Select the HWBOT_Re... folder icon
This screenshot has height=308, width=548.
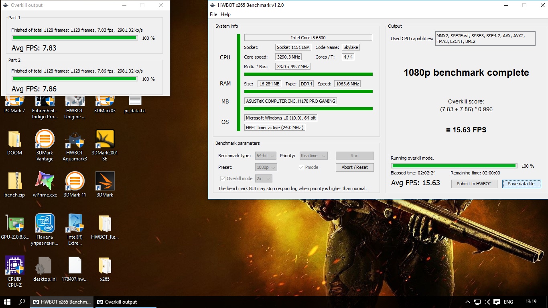pos(105,227)
